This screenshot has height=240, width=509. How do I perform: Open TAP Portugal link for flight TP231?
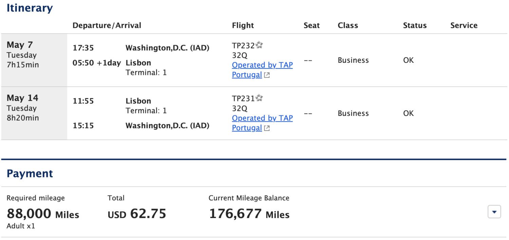(x=262, y=118)
